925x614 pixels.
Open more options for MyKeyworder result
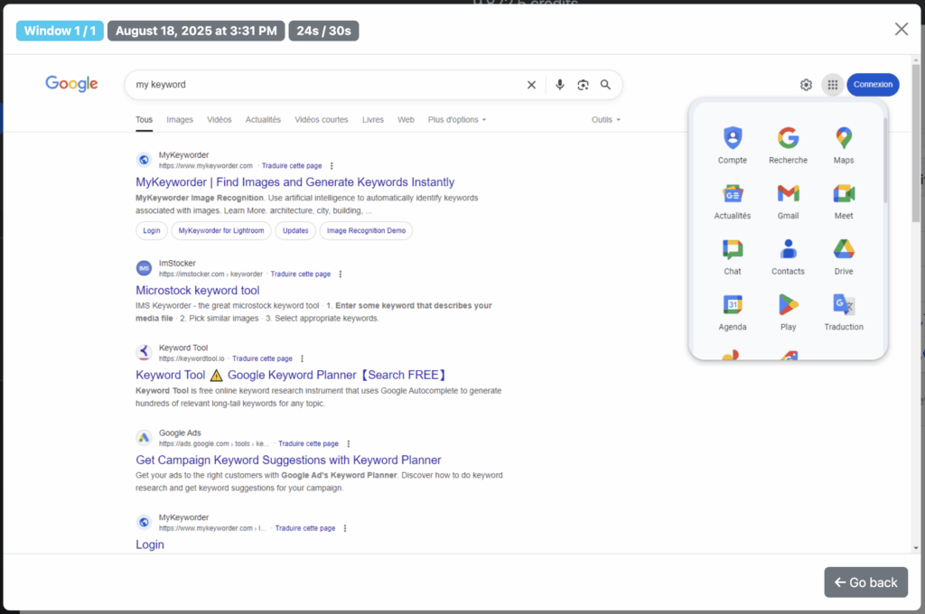point(332,166)
